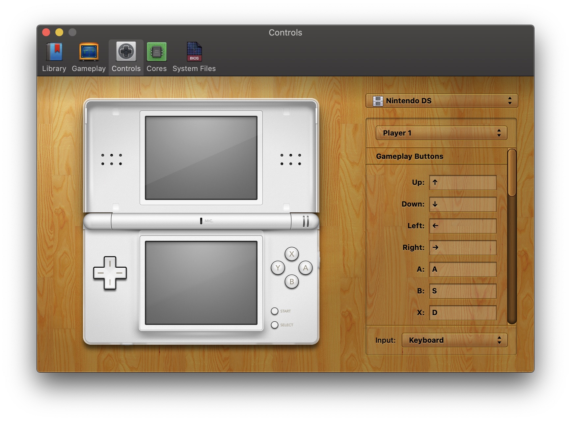Open the Nintendo DS system dropdown

tap(442, 101)
